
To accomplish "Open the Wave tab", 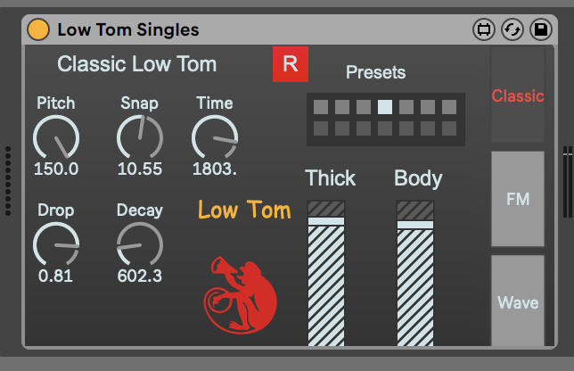I will click(517, 302).
